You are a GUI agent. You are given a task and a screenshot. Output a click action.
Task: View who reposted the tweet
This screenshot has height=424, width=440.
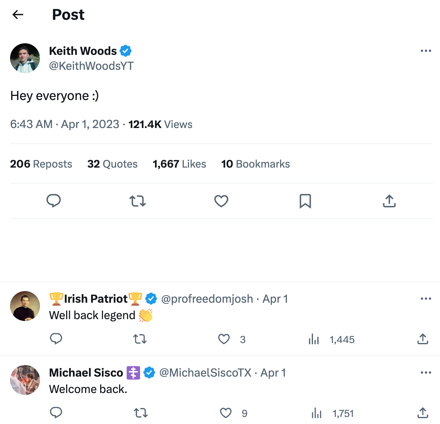[41, 163]
